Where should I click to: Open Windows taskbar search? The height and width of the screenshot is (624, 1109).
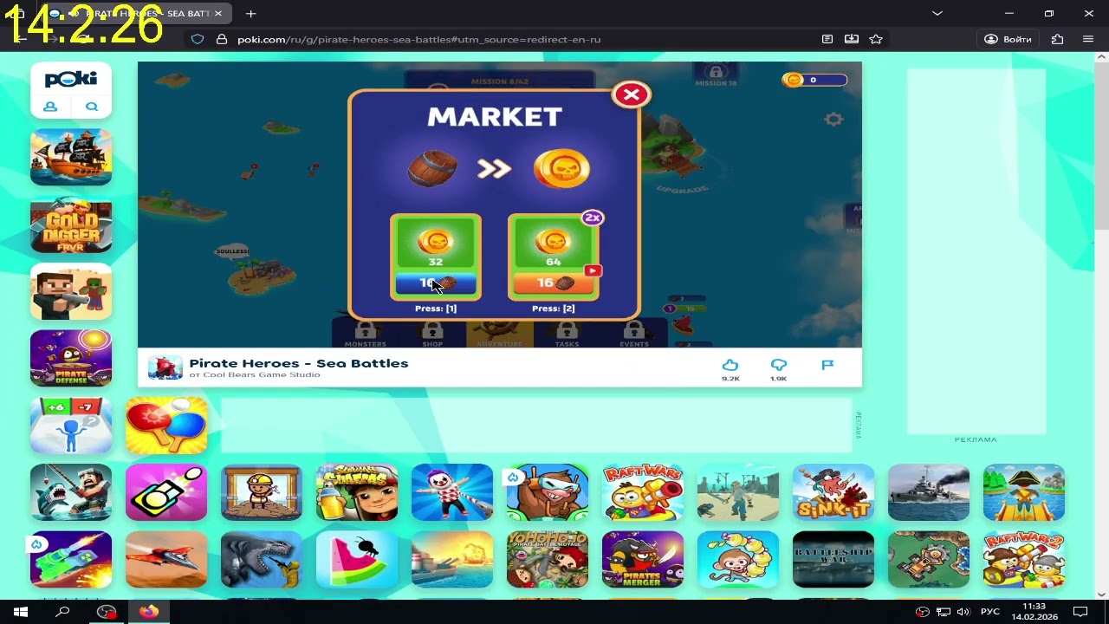[x=63, y=612]
